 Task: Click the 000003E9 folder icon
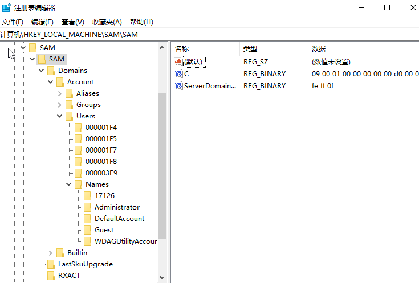(78, 173)
